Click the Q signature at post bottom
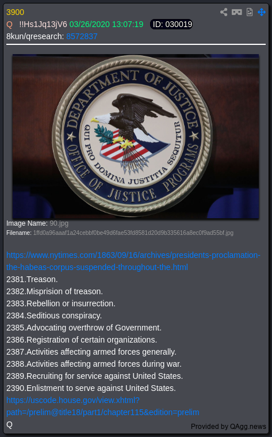 click(9, 425)
